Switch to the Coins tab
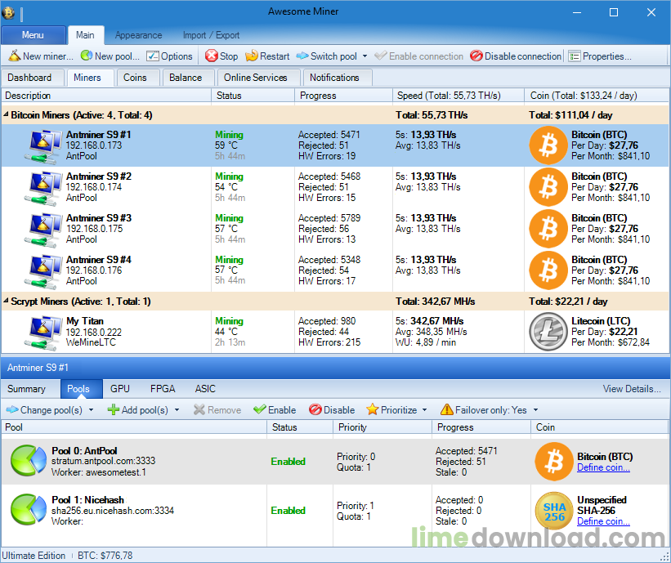Viewport: 671px width, 563px height. pos(135,78)
